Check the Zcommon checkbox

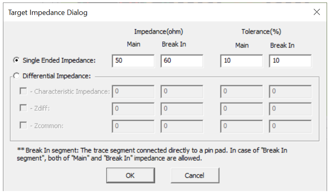point(23,125)
